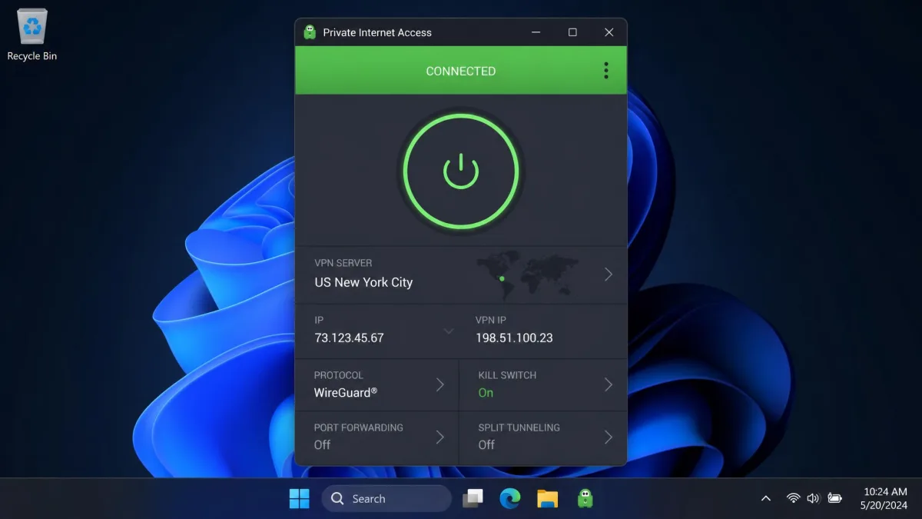Expand the IP section down chevron
Screen dimensions: 922x519
pos(449,331)
